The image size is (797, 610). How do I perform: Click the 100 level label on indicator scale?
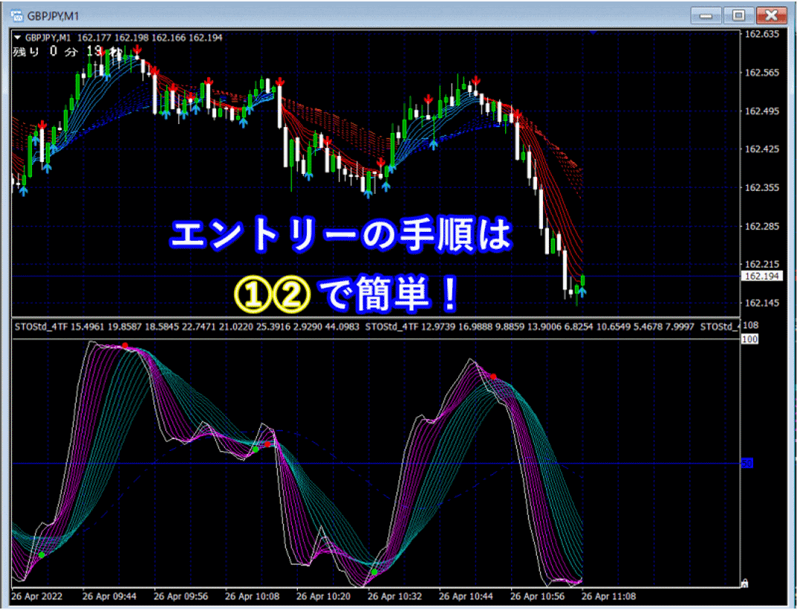[x=749, y=339]
